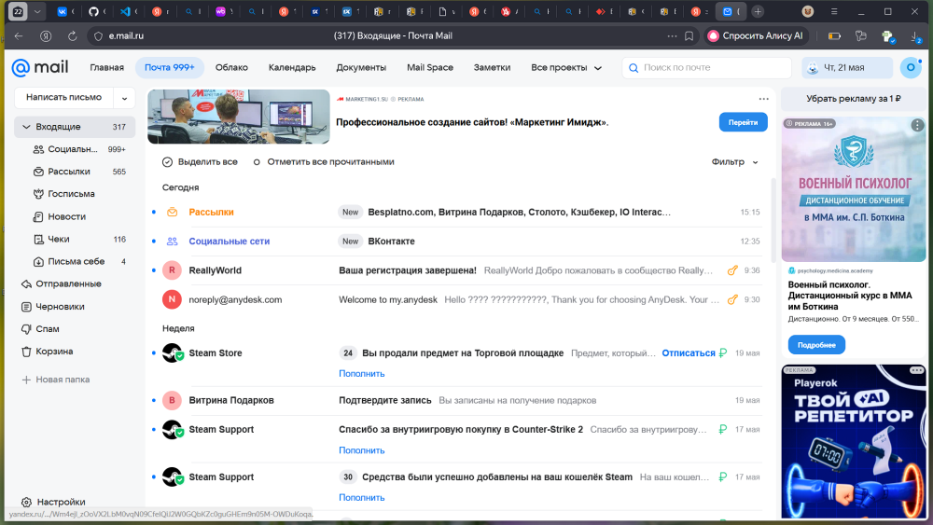Reload the page in the browser
This screenshot has width=933, height=525.
pos(72,35)
